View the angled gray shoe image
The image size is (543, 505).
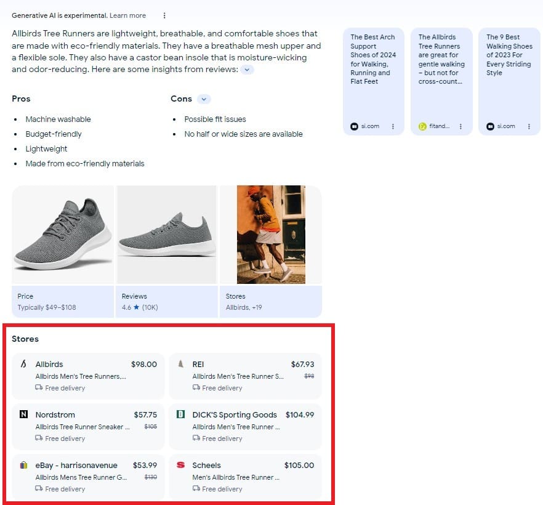[63, 235]
